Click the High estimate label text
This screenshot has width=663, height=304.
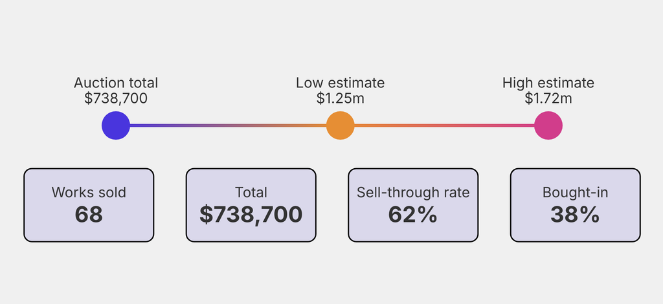pyautogui.click(x=548, y=83)
